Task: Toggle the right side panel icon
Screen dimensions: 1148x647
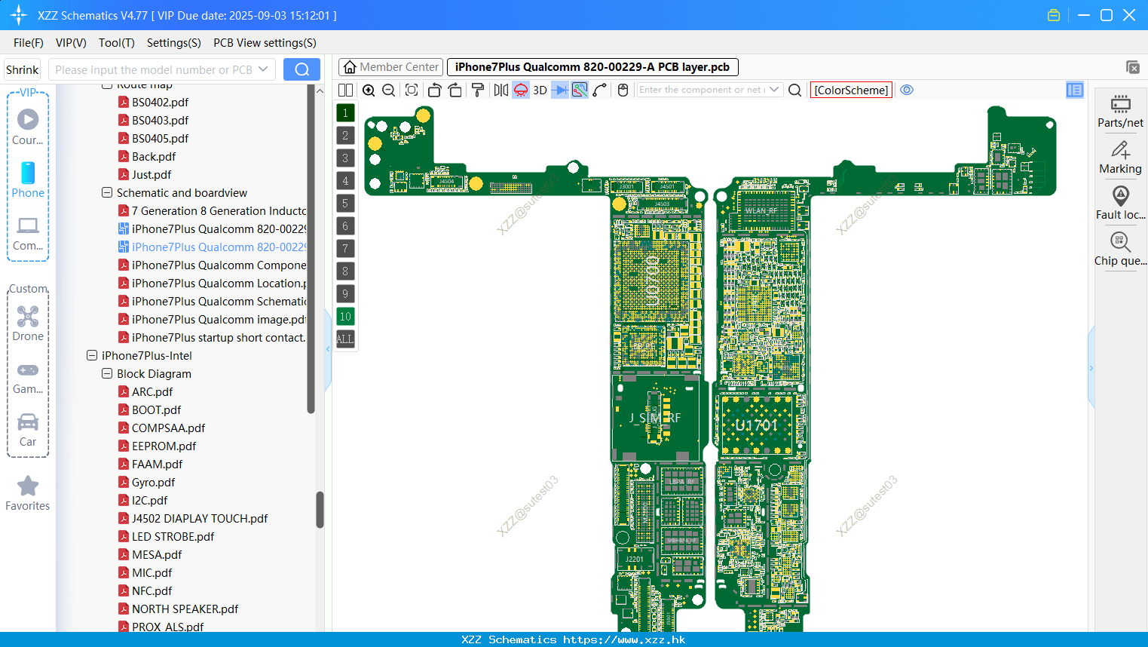Action: click(x=1075, y=90)
